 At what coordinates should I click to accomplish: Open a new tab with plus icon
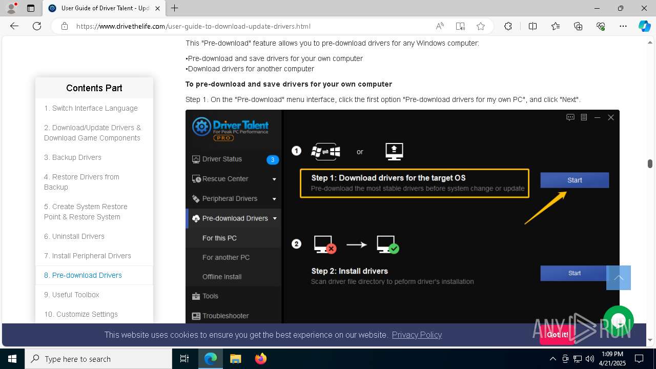pos(175,8)
